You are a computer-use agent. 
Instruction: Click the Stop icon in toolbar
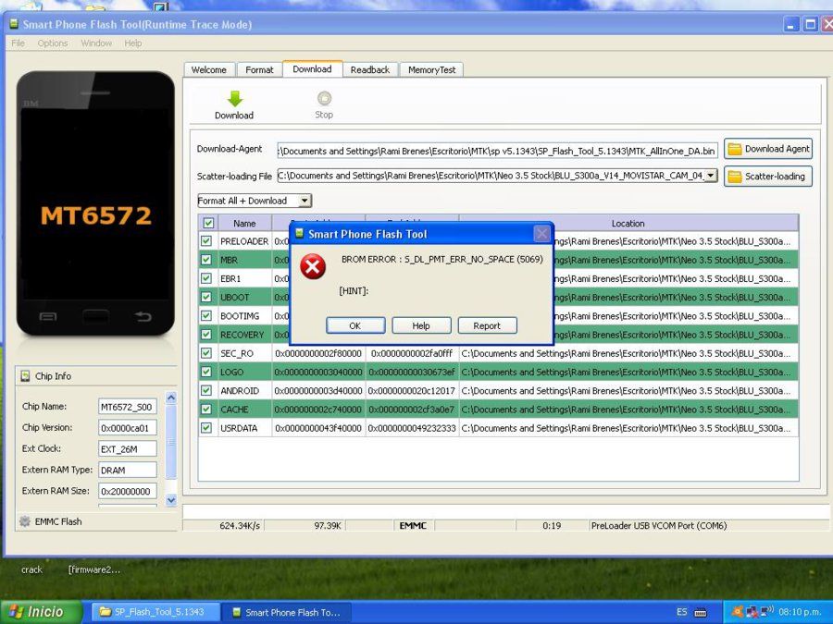324,98
